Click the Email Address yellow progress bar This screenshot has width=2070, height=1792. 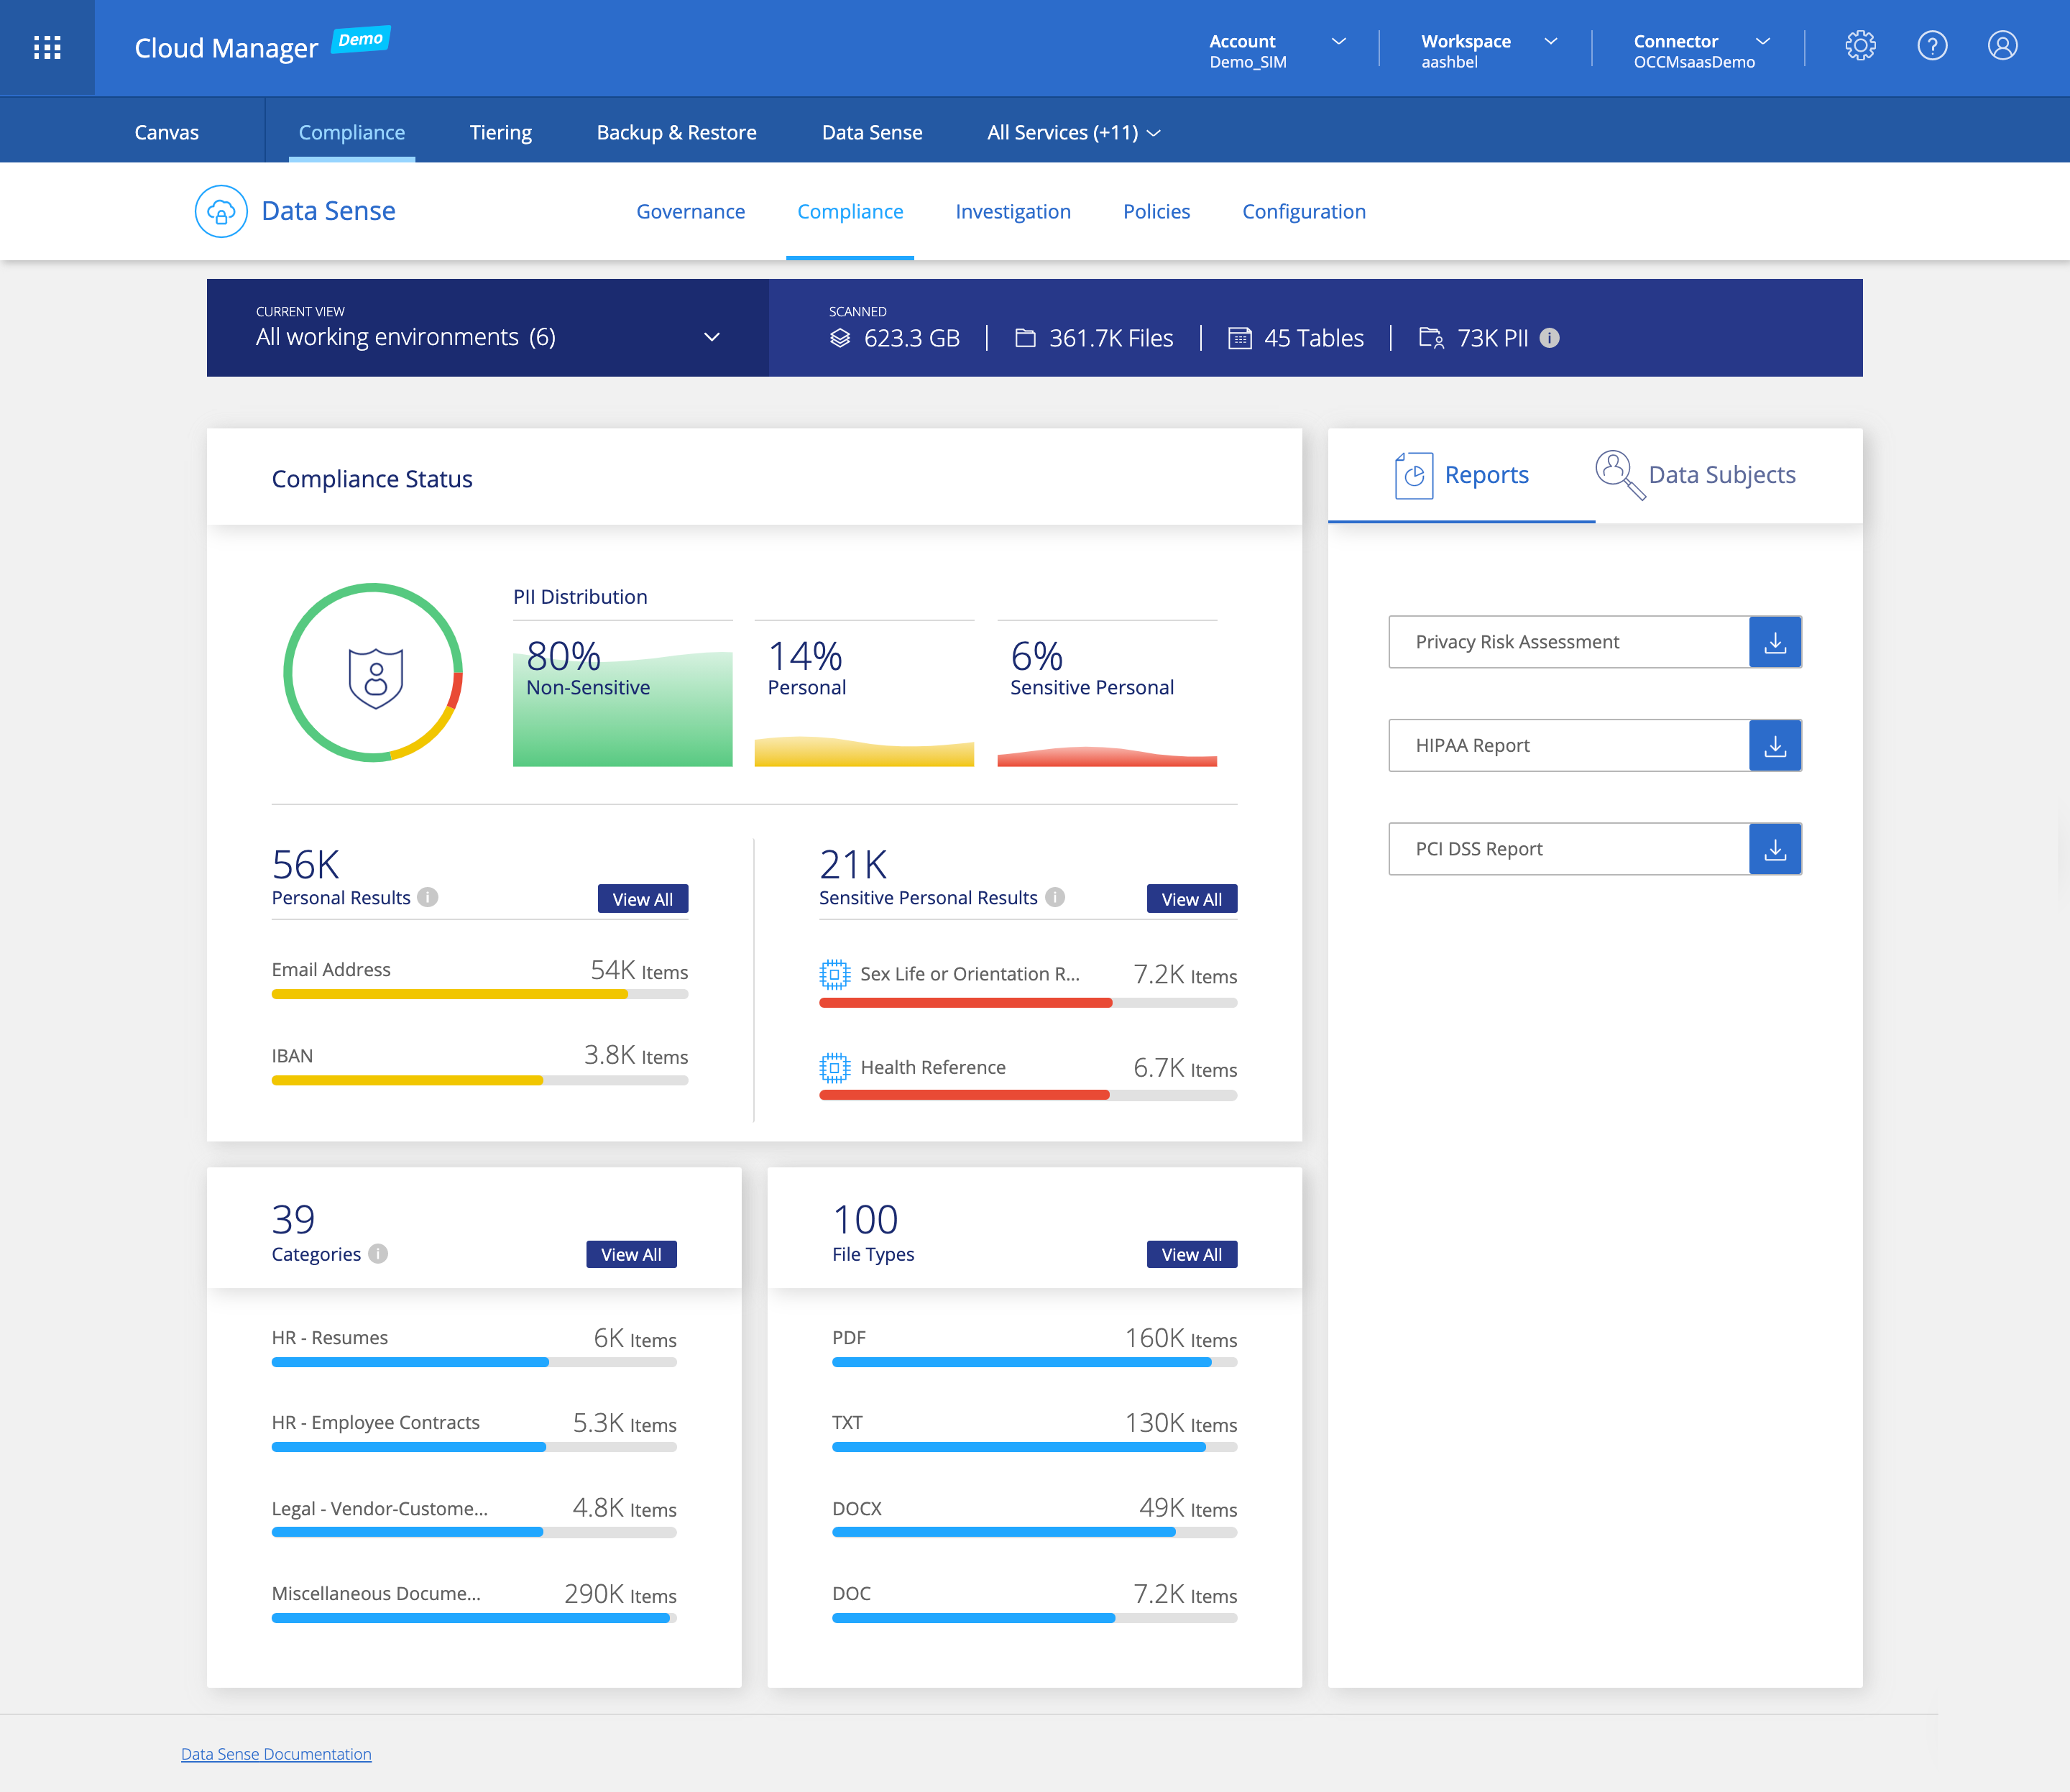[450, 994]
